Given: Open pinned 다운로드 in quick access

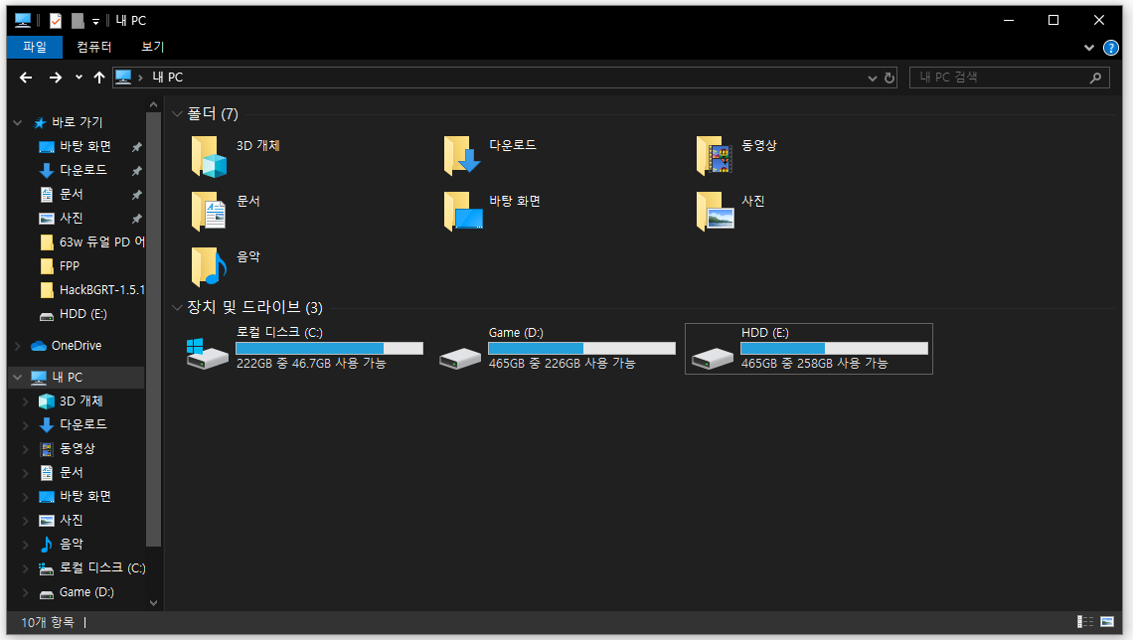Looking at the screenshot, I should (83, 170).
